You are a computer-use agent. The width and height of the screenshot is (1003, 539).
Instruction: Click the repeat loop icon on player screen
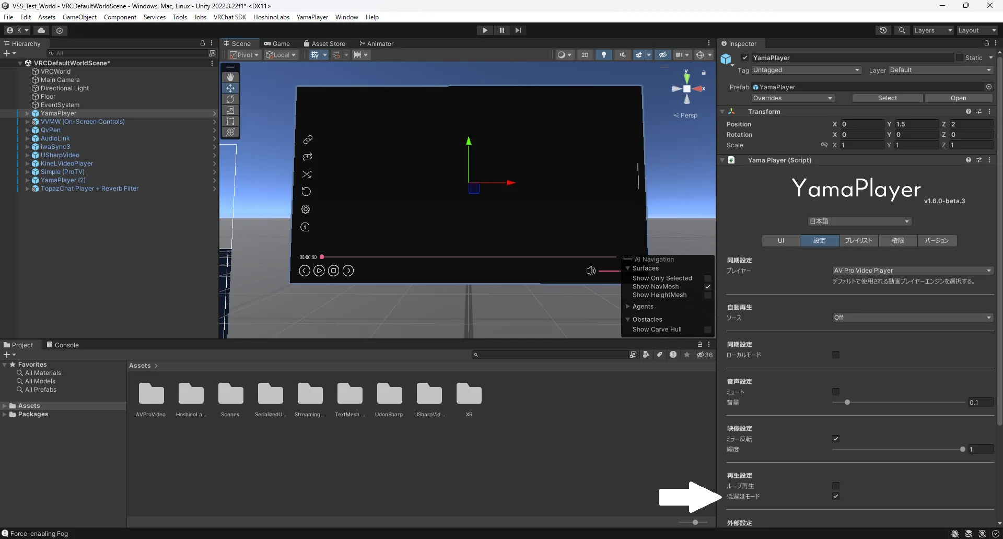(x=307, y=157)
